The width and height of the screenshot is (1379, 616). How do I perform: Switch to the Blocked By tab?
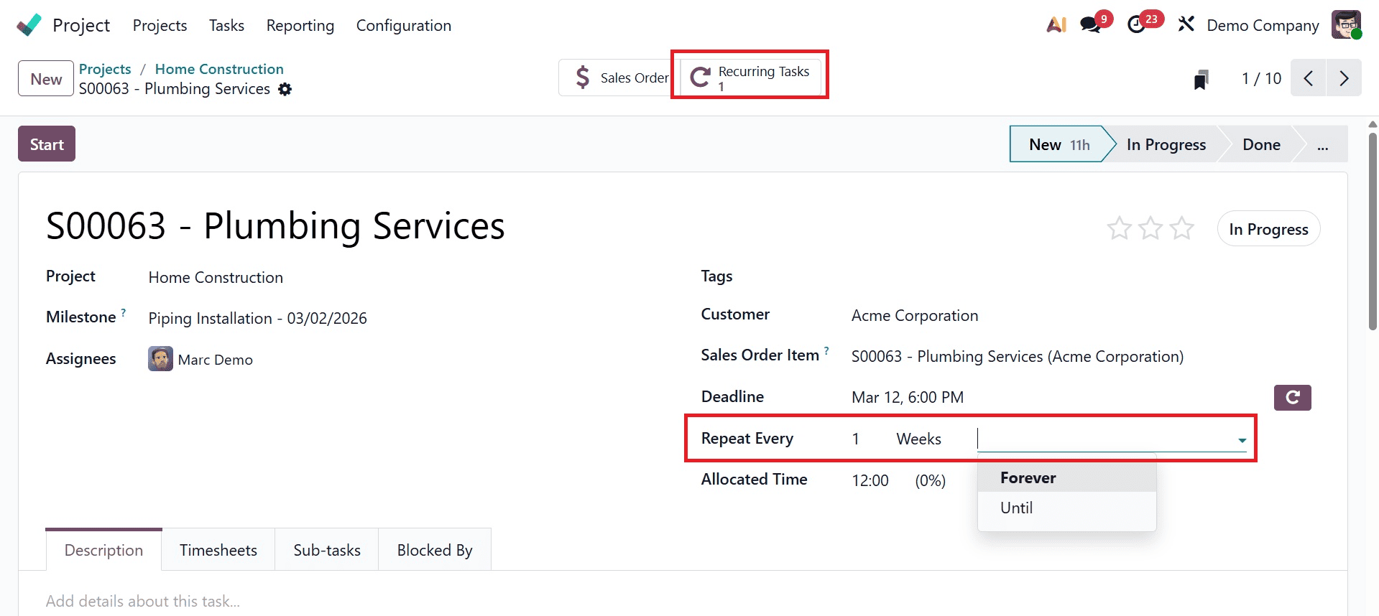click(x=435, y=550)
